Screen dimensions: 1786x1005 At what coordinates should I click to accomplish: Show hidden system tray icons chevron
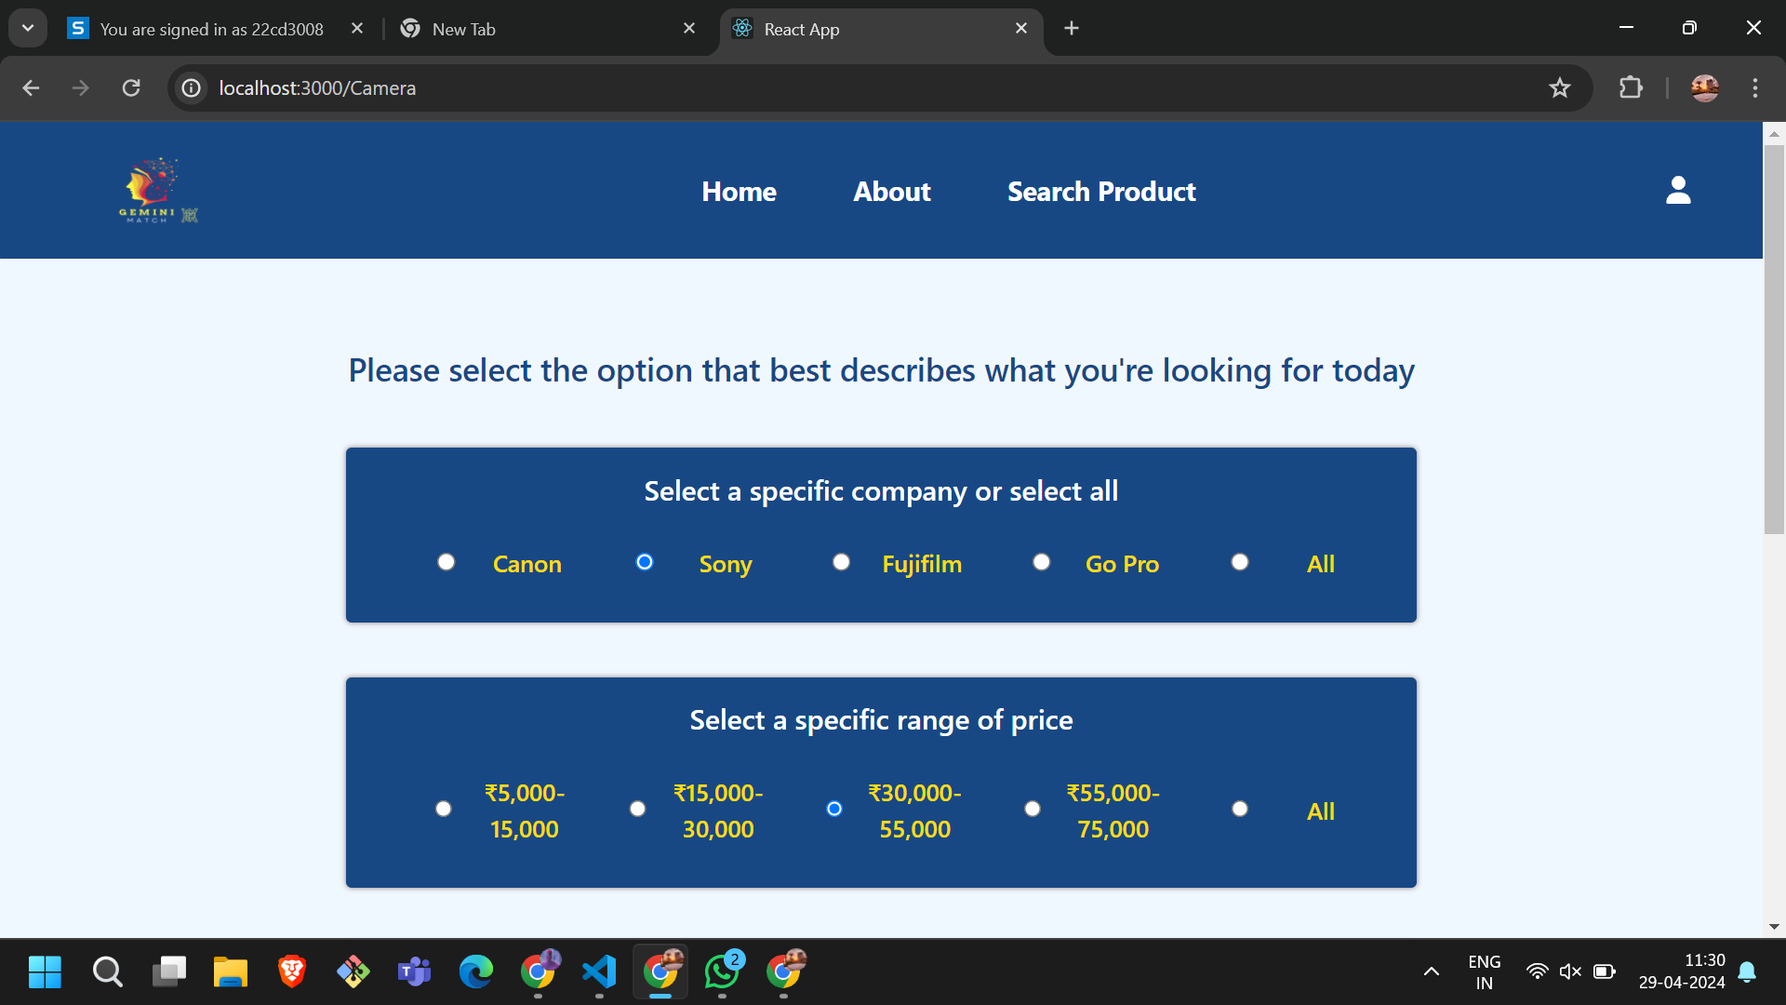1431,971
